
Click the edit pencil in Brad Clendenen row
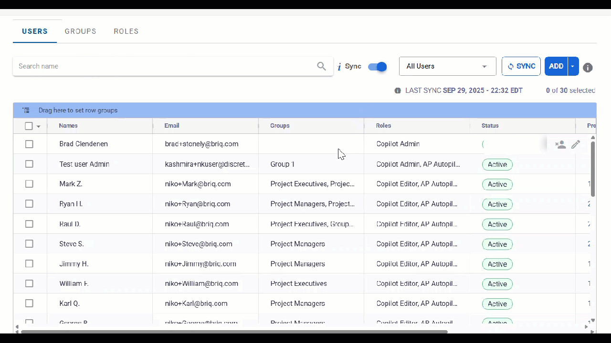point(576,144)
